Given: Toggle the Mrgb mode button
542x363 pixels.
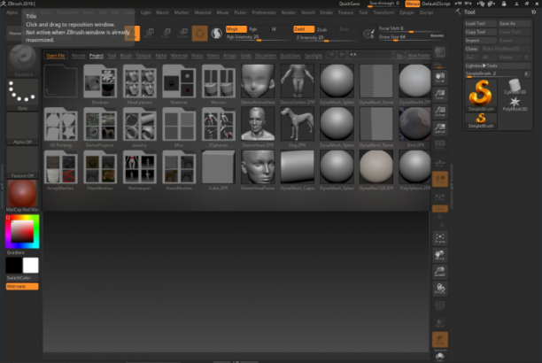Looking at the screenshot, I should point(236,29).
